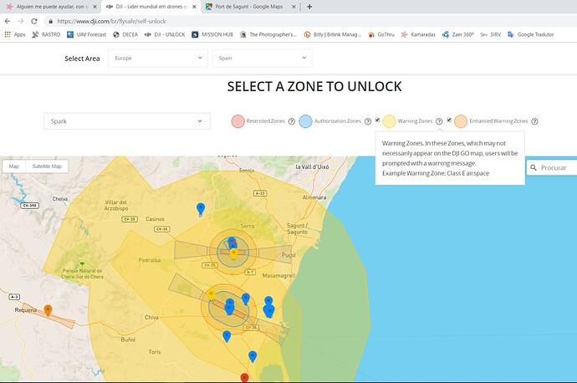Open the DECEA bookmark
Image resolution: width=577 pixels, height=383 pixels.
[x=125, y=34]
